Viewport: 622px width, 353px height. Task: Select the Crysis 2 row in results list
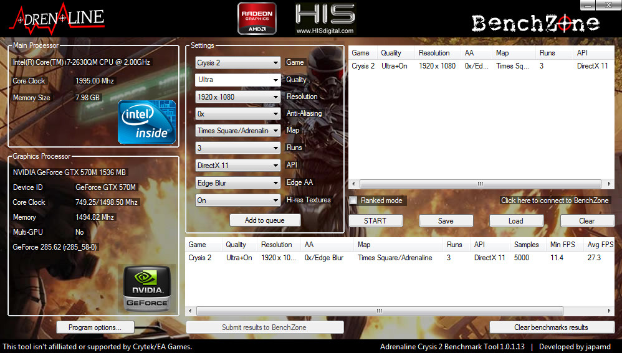(x=400, y=258)
